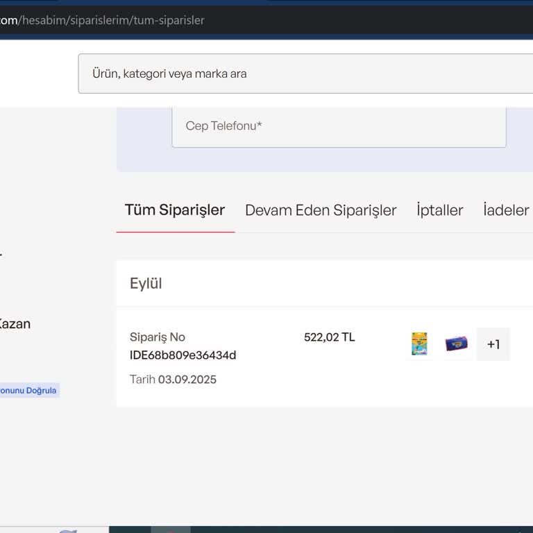Show the +1 additional order item
This screenshot has height=533, width=533.
tap(493, 344)
